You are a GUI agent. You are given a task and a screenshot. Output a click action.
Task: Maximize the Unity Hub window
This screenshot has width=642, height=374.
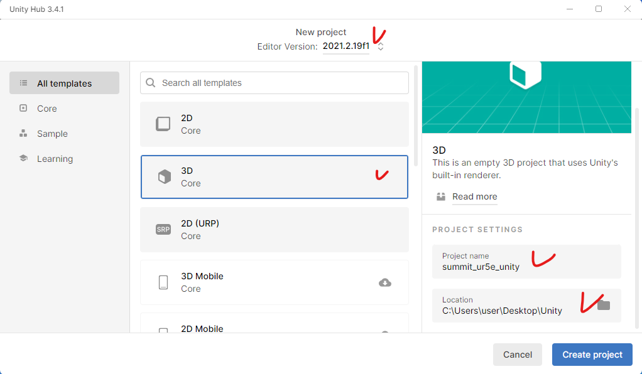pyautogui.click(x=599, y=9)
